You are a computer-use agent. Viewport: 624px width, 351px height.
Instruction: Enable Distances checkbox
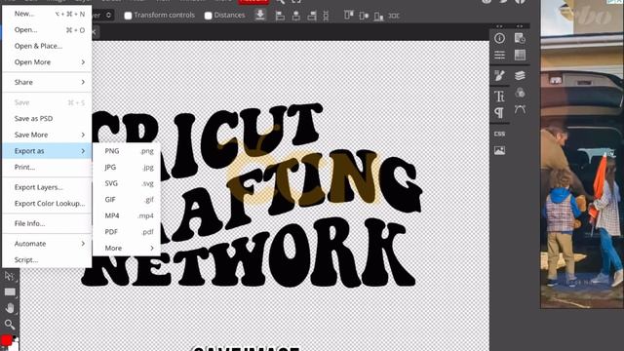pyautogui.click(x=208, y=16)
